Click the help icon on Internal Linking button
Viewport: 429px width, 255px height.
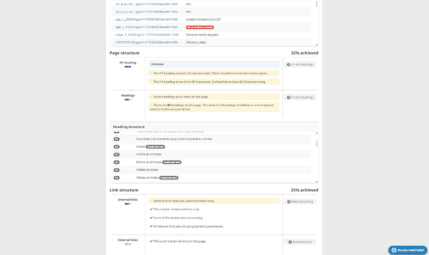click(288, 202)
